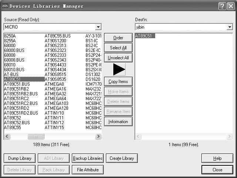Open File Attribute button

tap(87, 170)
